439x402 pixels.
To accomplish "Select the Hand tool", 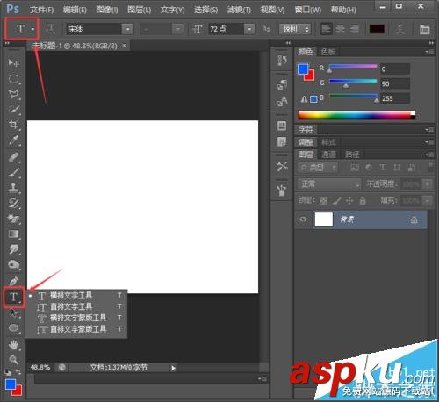I will coord(13,345).
